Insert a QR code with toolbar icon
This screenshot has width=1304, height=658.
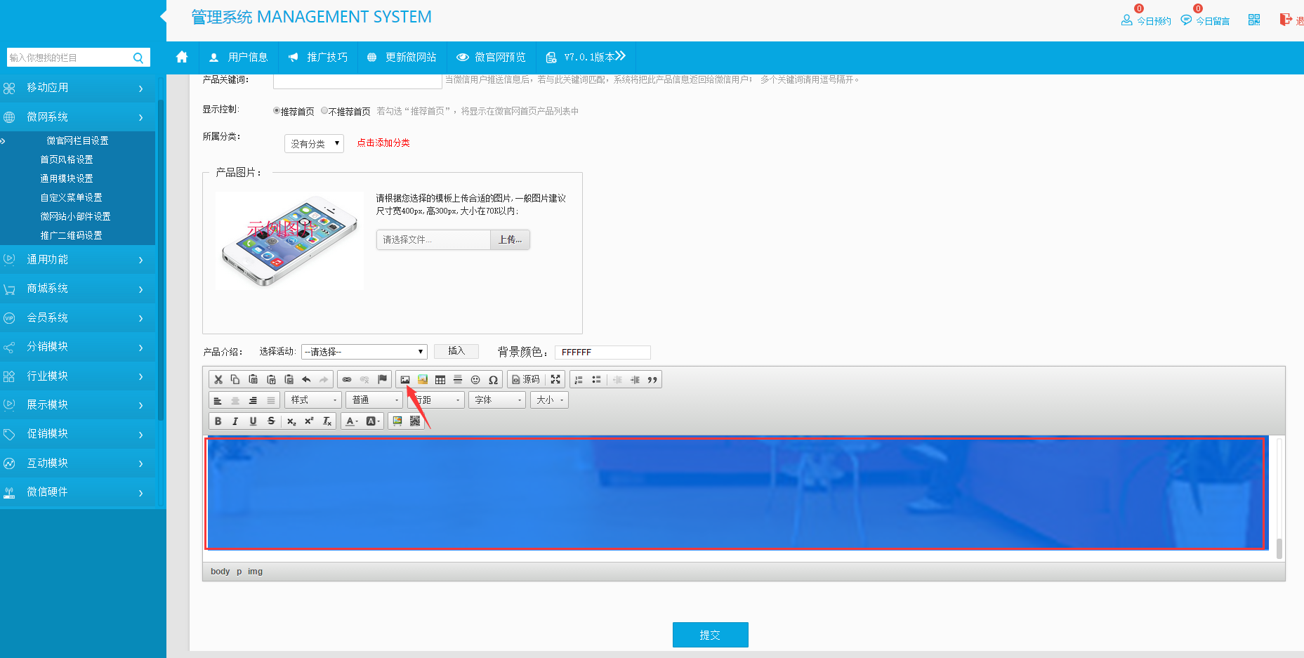pyautogui.click(x=415, y=421)
